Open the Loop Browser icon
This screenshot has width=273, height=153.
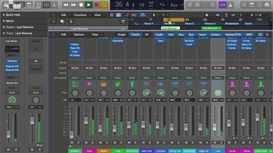point(259,5)
